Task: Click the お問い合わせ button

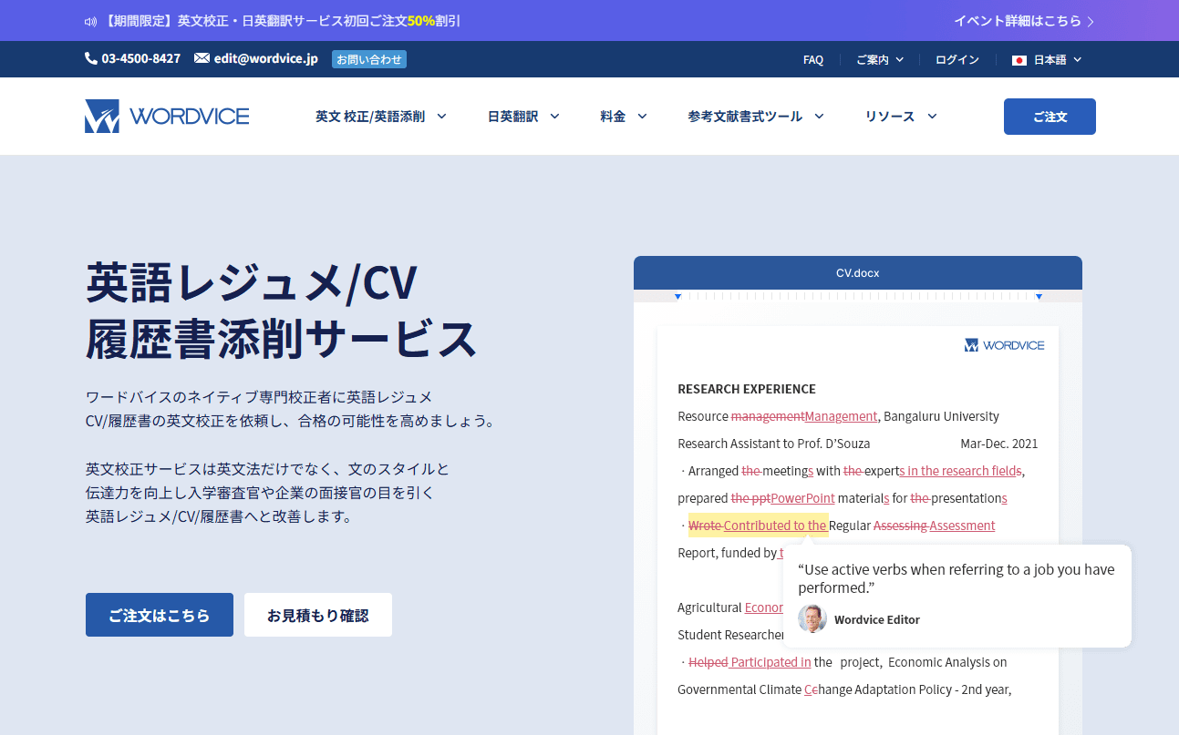Action: (x=368, y=58)
